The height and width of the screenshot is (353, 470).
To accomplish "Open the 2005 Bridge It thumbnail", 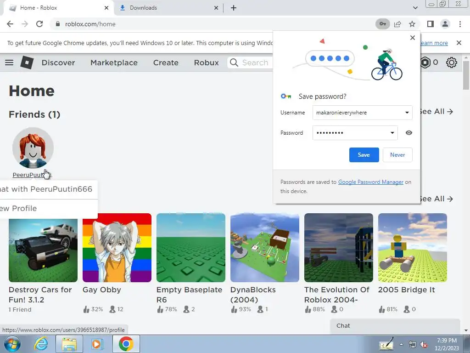I will click(413, 248).
